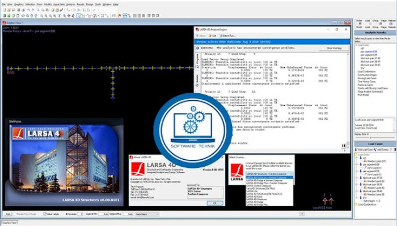Select 'Moving Load Cases' in Analysis Results
This screenshot has height=226, width=397.
tap(367, 78)
